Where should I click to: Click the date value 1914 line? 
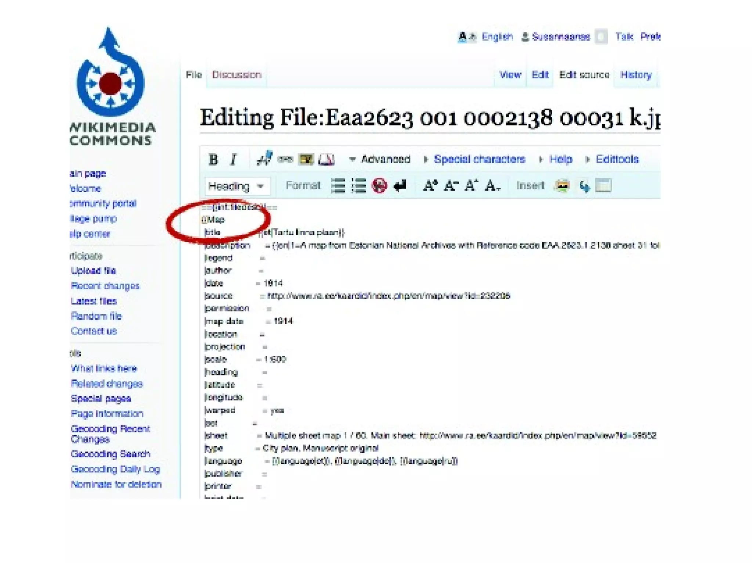273,284
